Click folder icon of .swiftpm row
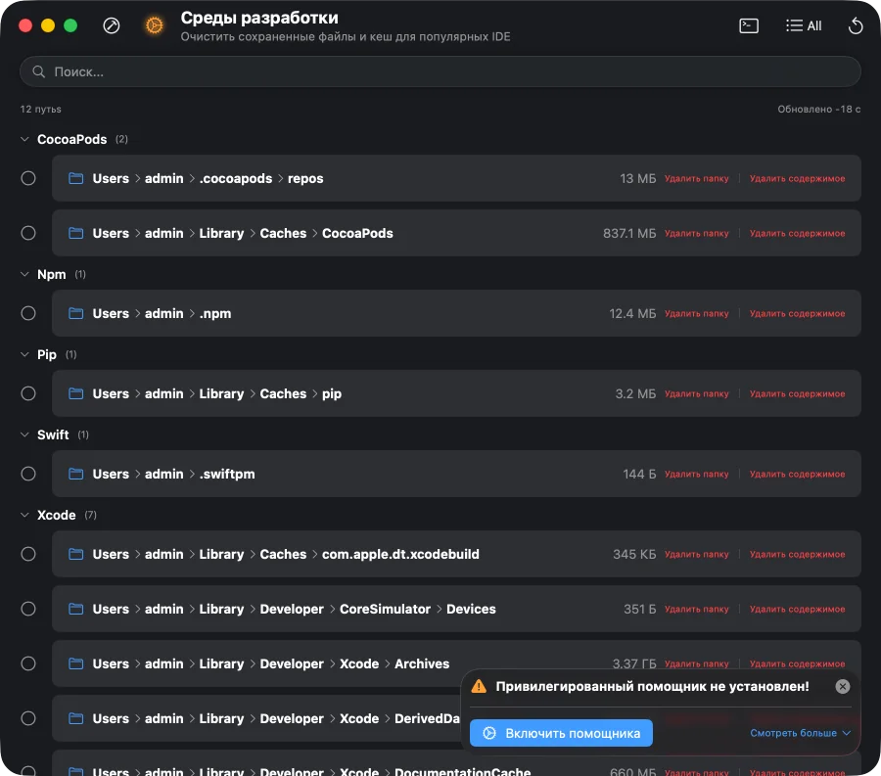The height and width of the screenshot is (776, 881). tap(75, 474)
